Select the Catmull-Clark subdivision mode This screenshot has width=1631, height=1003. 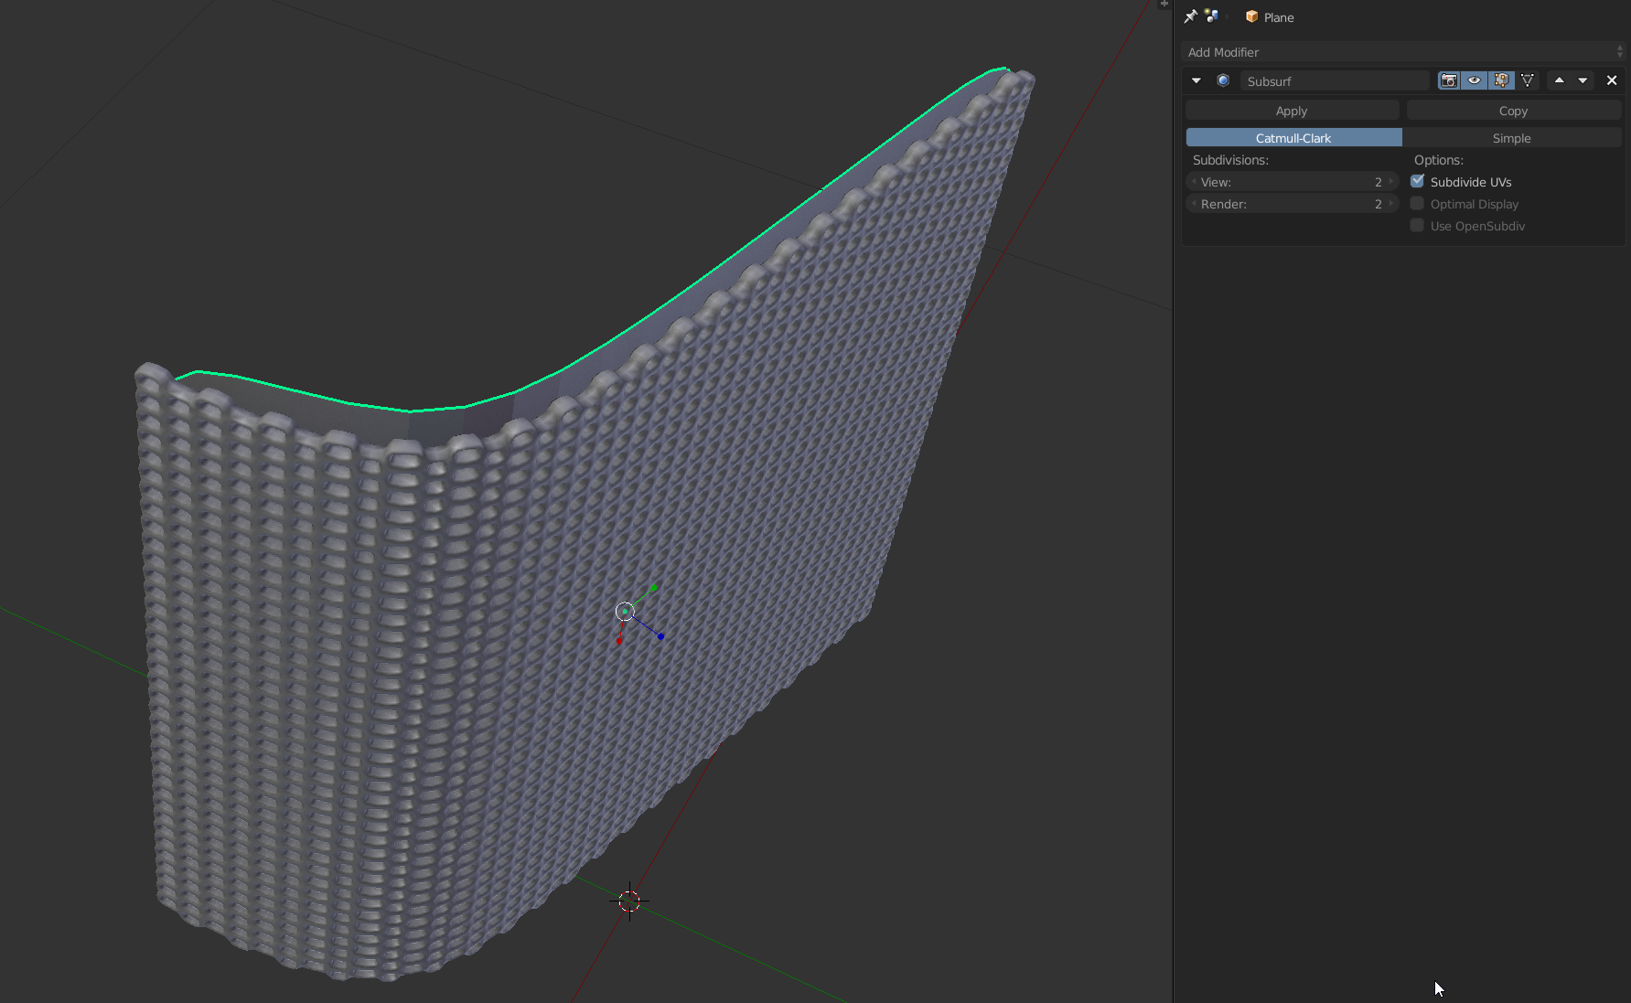tap(1293, 137)
